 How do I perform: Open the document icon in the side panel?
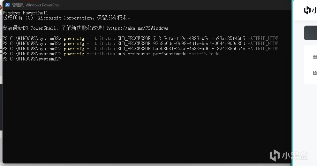315,73
